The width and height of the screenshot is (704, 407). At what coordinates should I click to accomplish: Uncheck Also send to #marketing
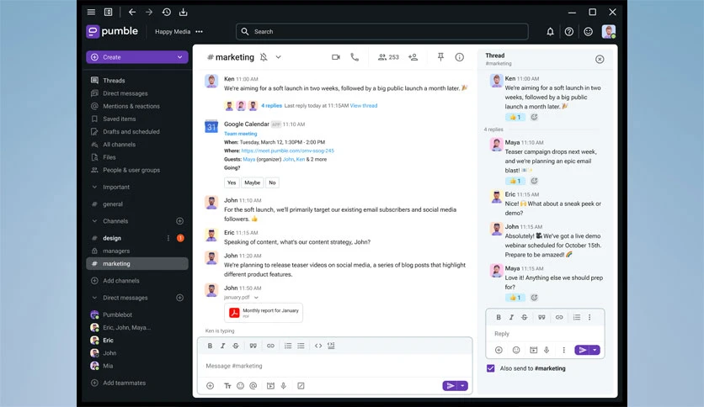point(491,368)
